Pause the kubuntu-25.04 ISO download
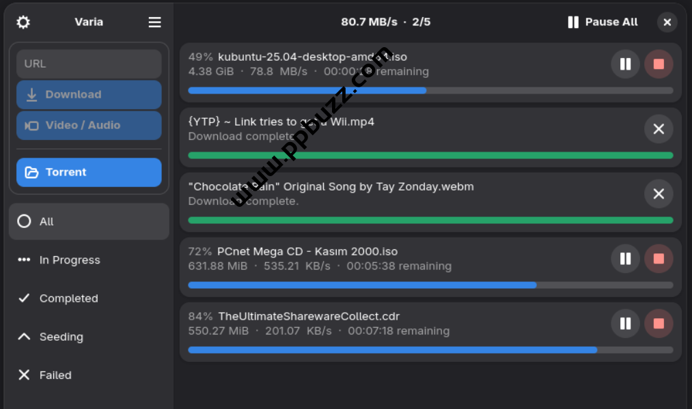Image resolution: width=692 pixels, height=409 pixels. [x=625, y=64]
